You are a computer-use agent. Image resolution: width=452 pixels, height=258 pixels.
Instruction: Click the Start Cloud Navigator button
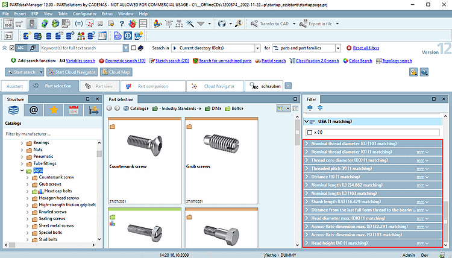74,72
